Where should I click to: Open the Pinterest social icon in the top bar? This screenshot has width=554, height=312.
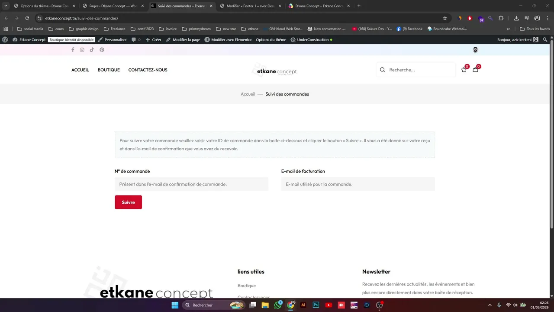(102, 50)
